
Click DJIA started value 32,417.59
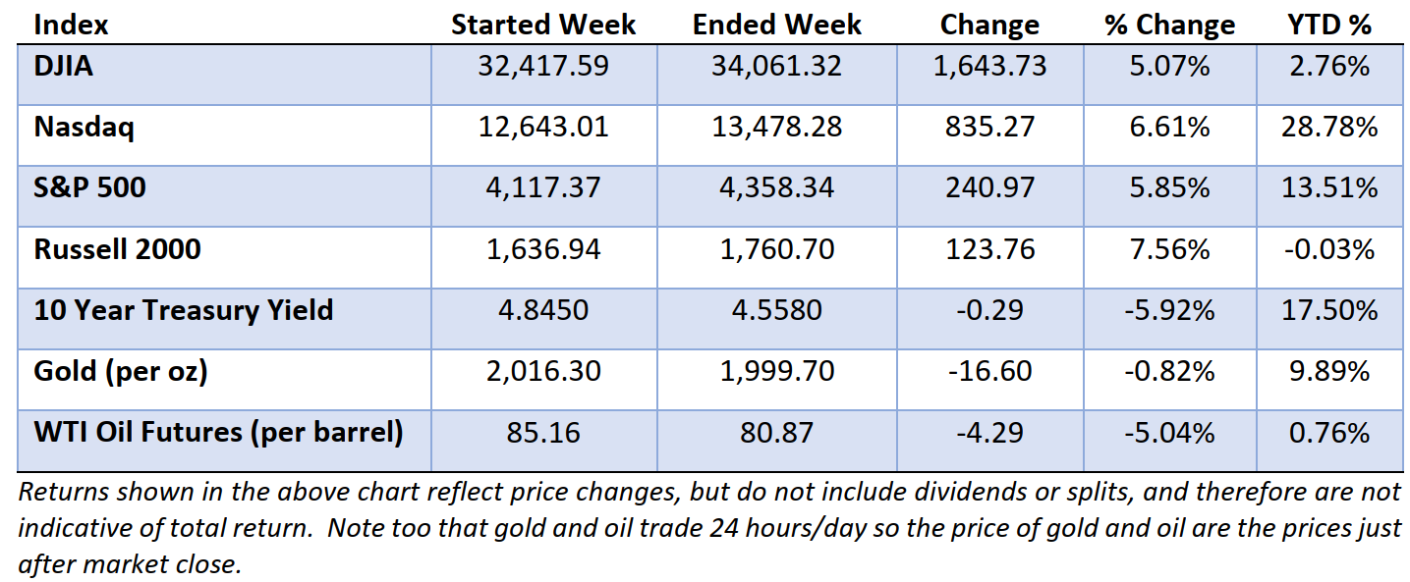[543, 67]
